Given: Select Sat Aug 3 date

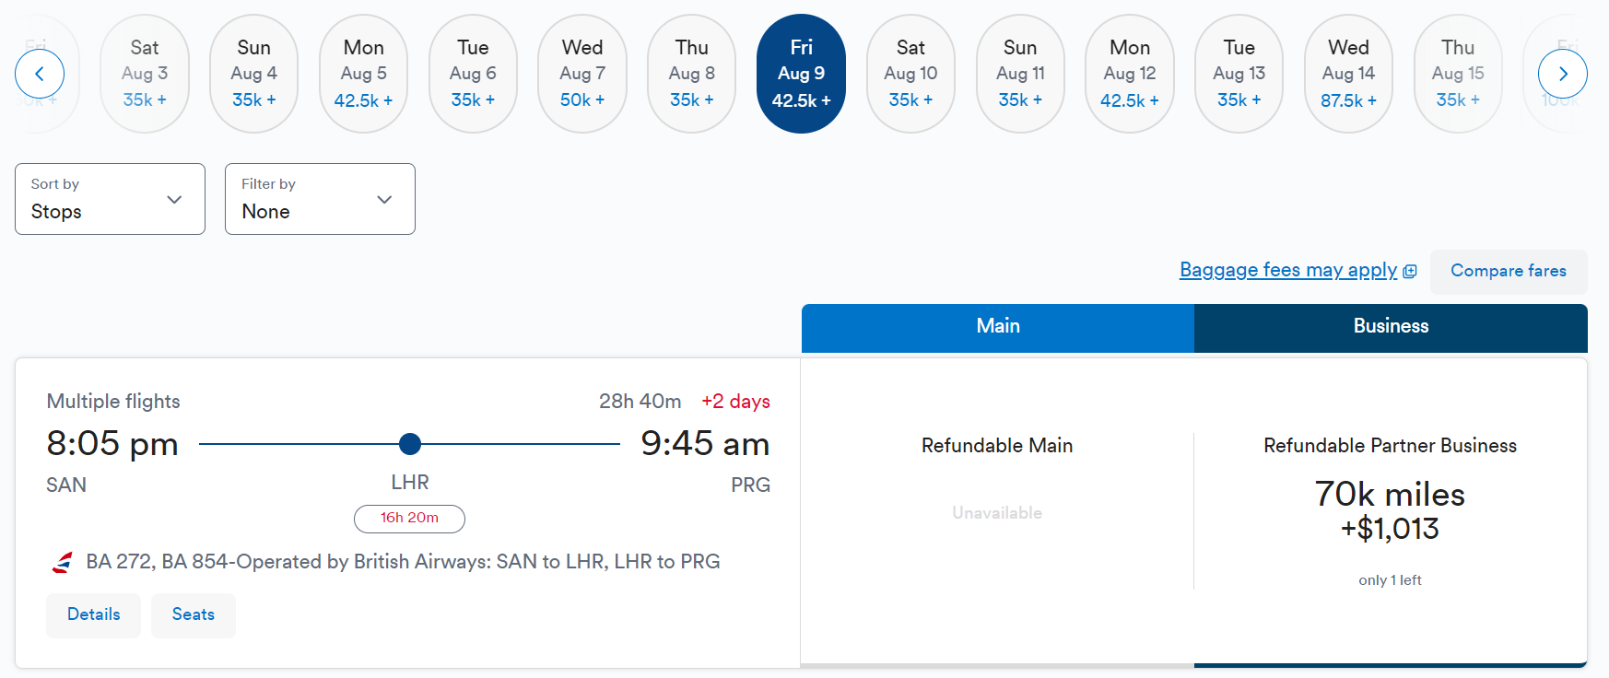Looking at the screenshot, I should tap(145, 74).
